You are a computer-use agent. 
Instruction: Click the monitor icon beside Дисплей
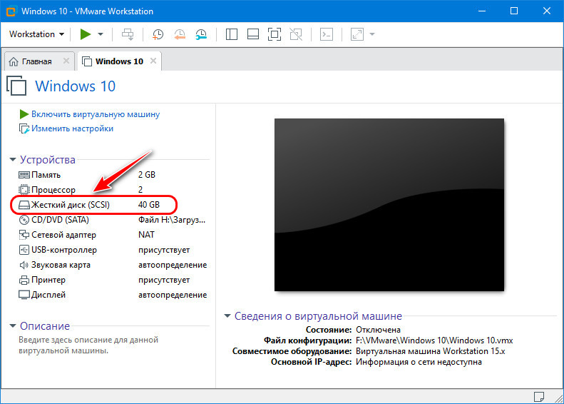24,295
